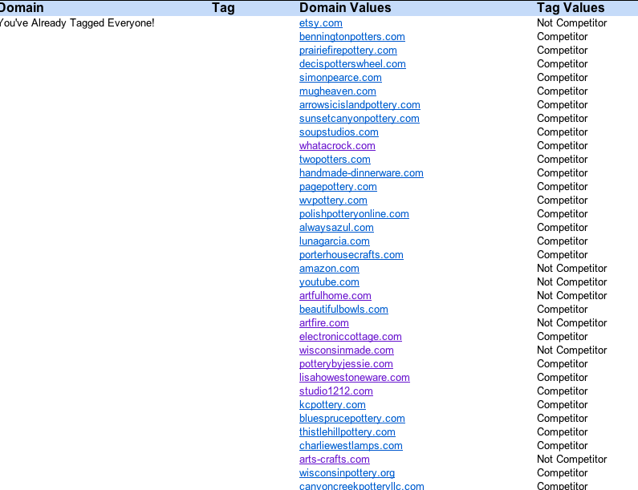The height and width of the screenshot is (490, 638).
Task: Select the Tag column header
Action: 223,8
